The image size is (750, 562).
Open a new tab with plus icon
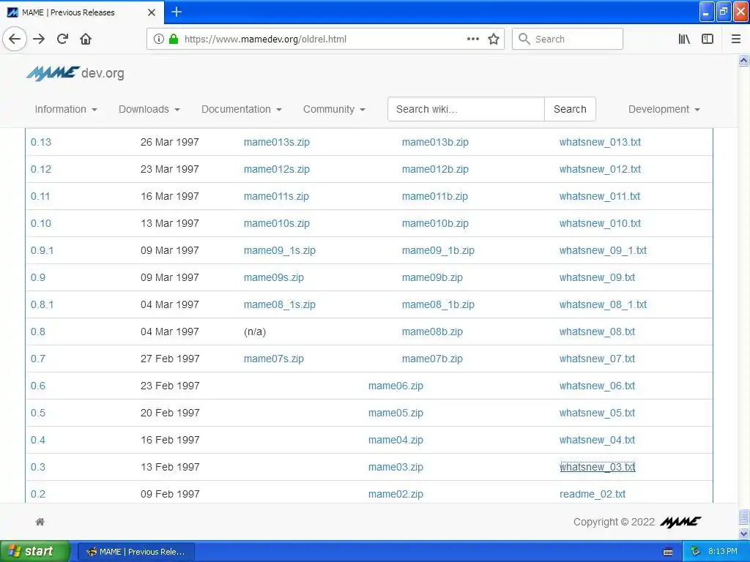pos(176,12)
